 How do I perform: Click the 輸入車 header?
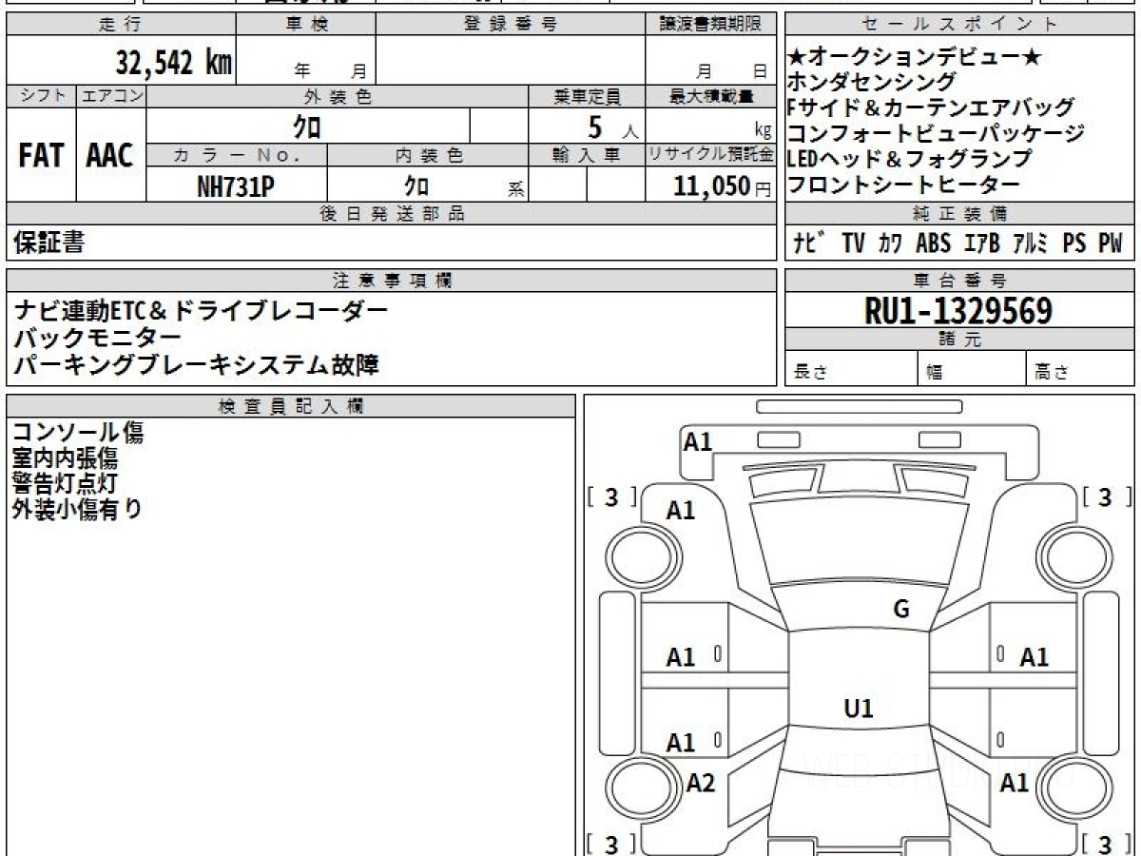587,155
